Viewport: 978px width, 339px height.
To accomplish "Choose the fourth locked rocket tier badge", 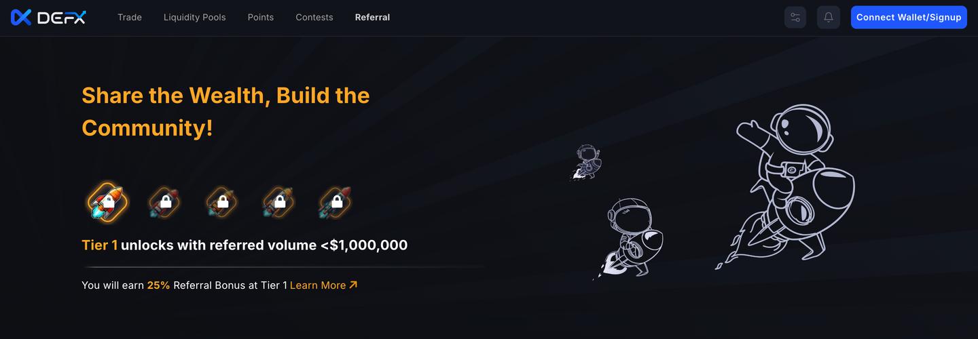I will pyautogui.click(x=278, y=201).
